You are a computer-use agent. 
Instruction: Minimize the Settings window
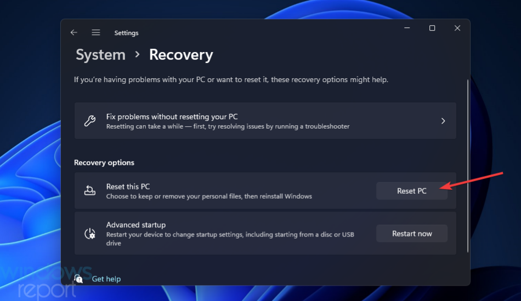407,28
